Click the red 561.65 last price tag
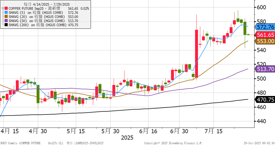Viewport: 275px width, 145px height. pyautogui.click(x=265, y=35)
